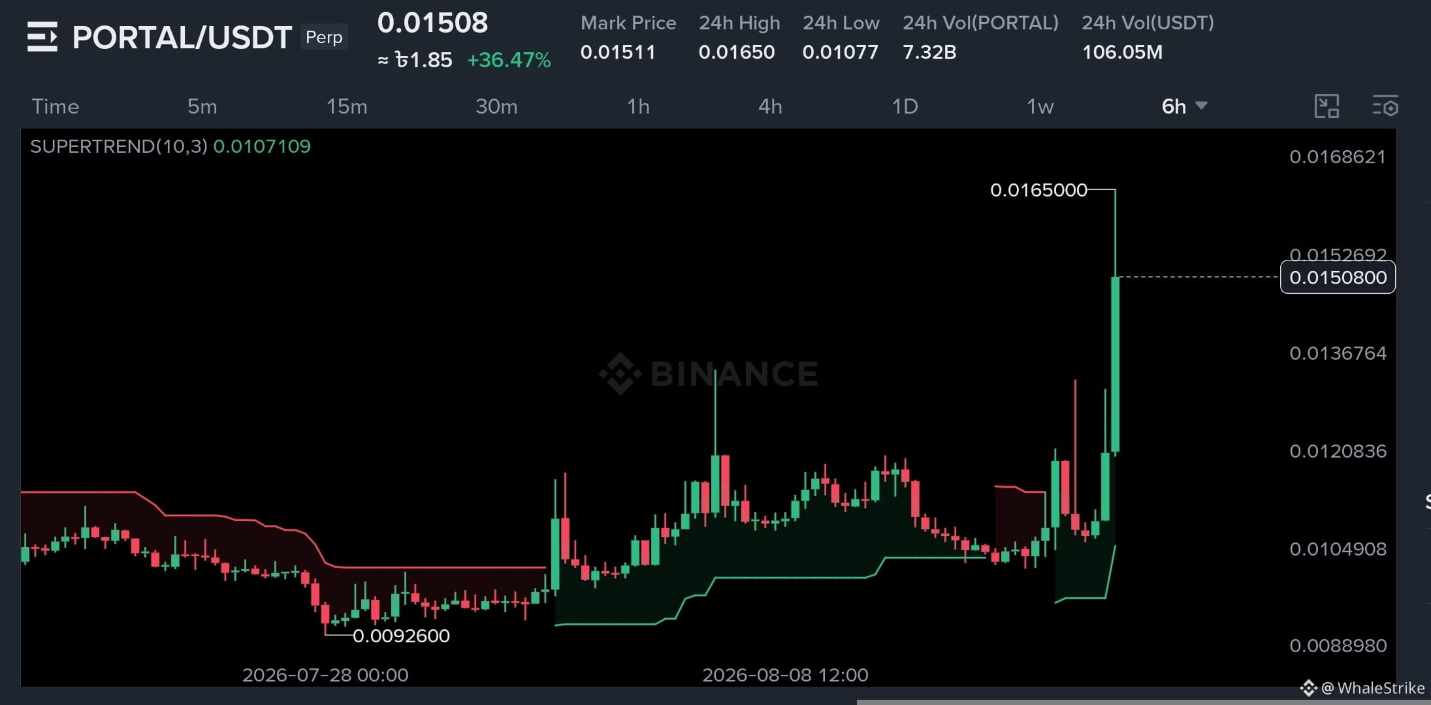The width and height of the screenshot is (1431, 705).
Task: Select the 1w interval
Action: coord(1040,106)
